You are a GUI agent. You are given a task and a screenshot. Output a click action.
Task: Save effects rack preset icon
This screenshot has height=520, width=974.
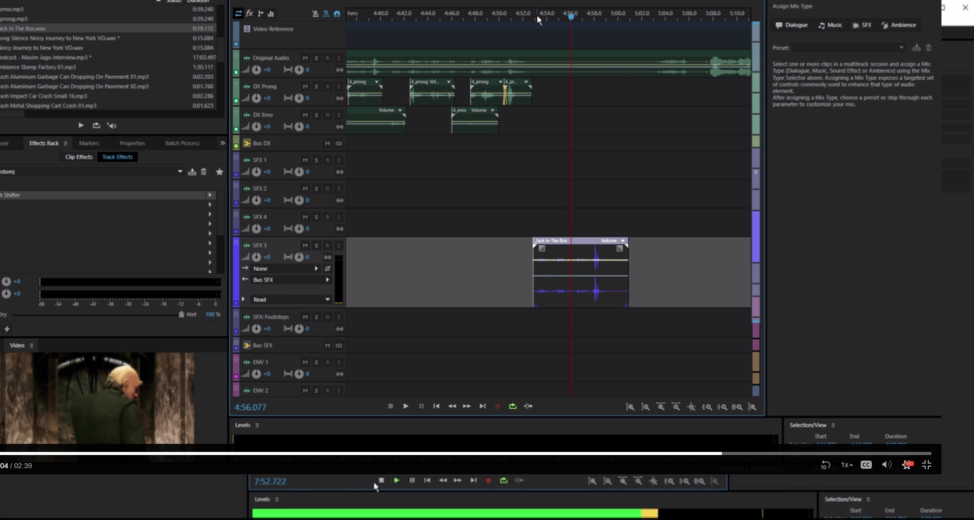(192, 172)
